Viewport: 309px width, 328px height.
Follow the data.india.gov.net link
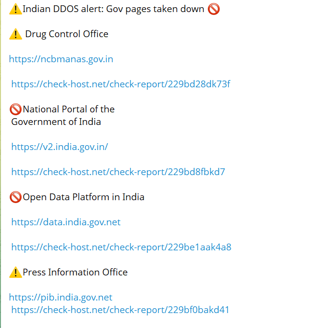point(66,222)
